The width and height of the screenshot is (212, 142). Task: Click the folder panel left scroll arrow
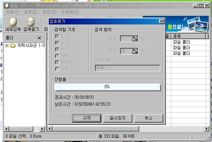pos(7,129)
